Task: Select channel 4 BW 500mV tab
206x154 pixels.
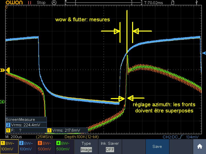Action: [65, 147]
